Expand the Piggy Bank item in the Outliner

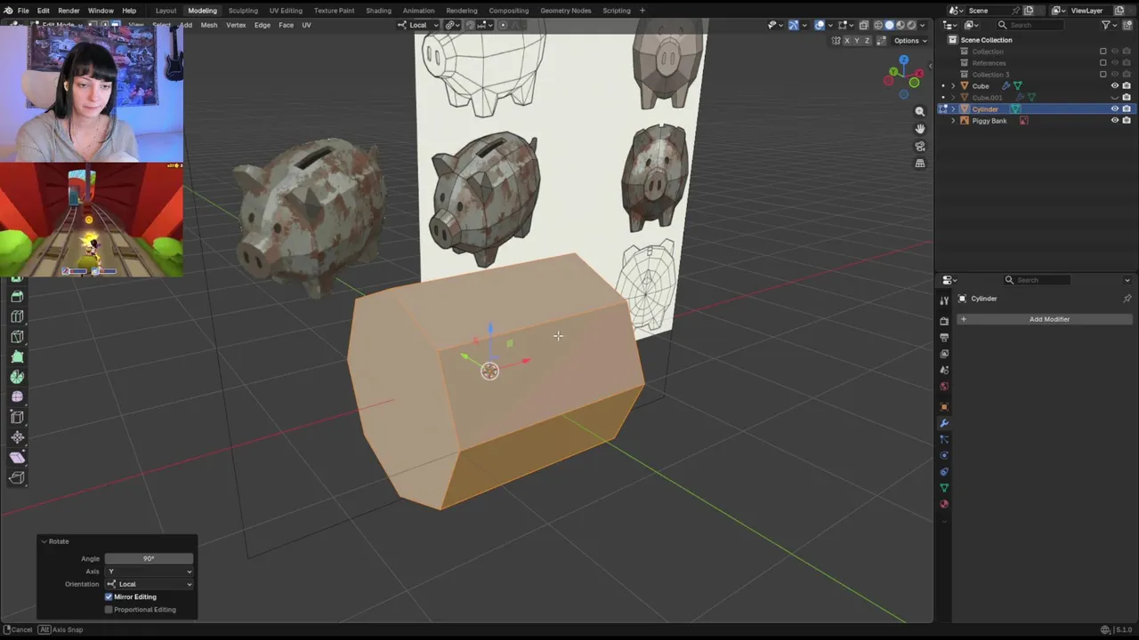[953, 121]
